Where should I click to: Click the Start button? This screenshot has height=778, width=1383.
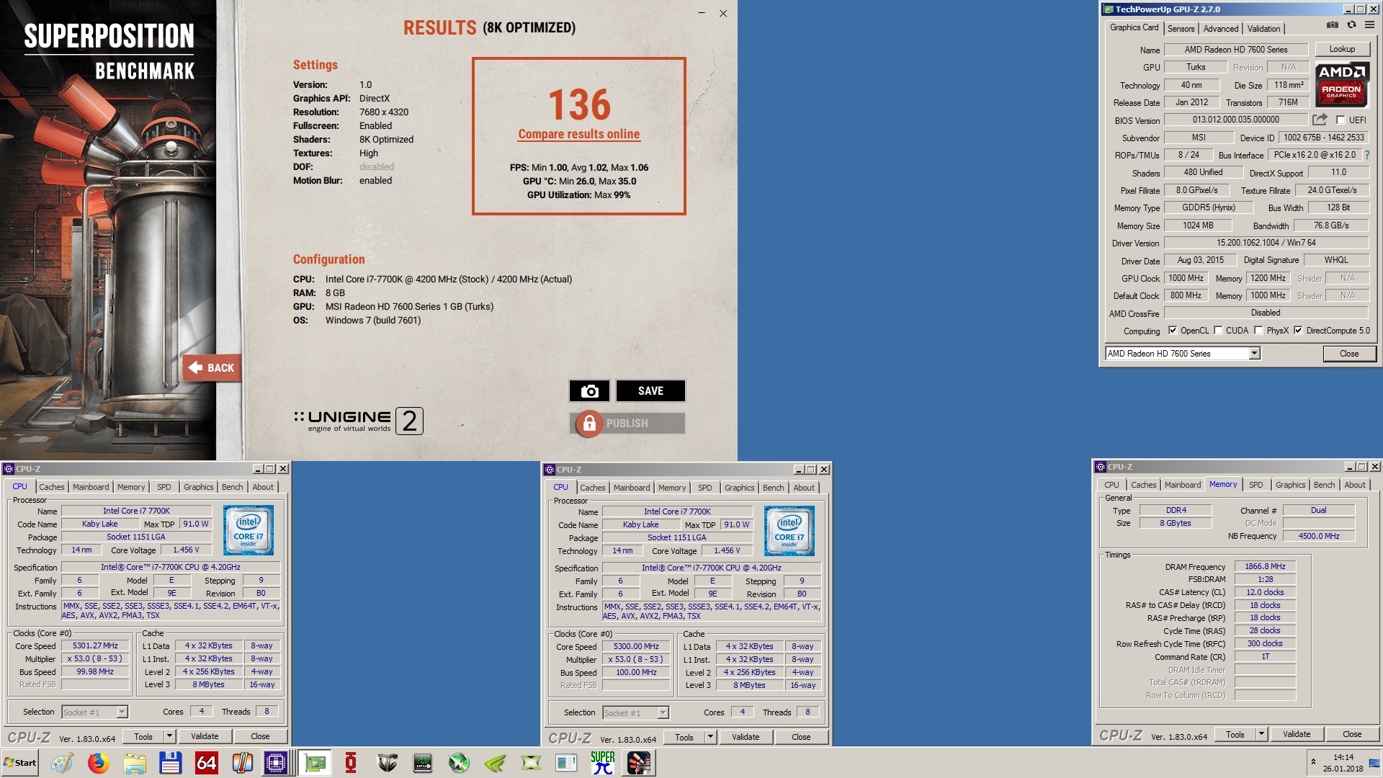point(20,763)
